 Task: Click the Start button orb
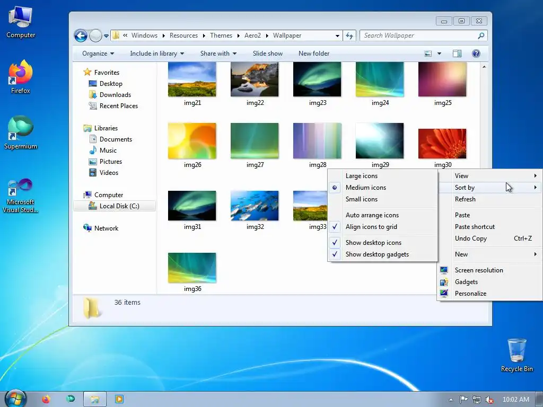point(15,399)
